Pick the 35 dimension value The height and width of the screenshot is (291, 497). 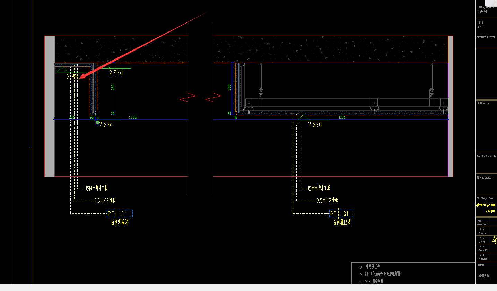point(91,118)
